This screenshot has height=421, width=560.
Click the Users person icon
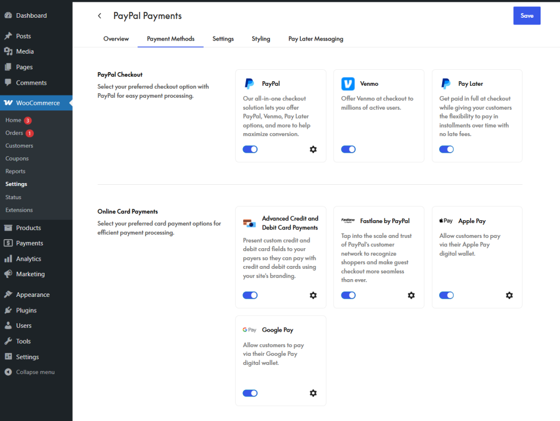(8, 325)
